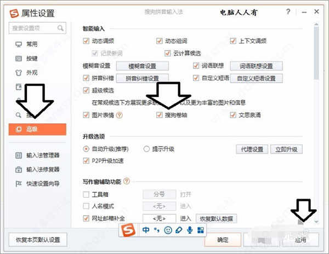Open the emoji smiley panel on toolbar
Screen dimensions: 329x254
168,230
